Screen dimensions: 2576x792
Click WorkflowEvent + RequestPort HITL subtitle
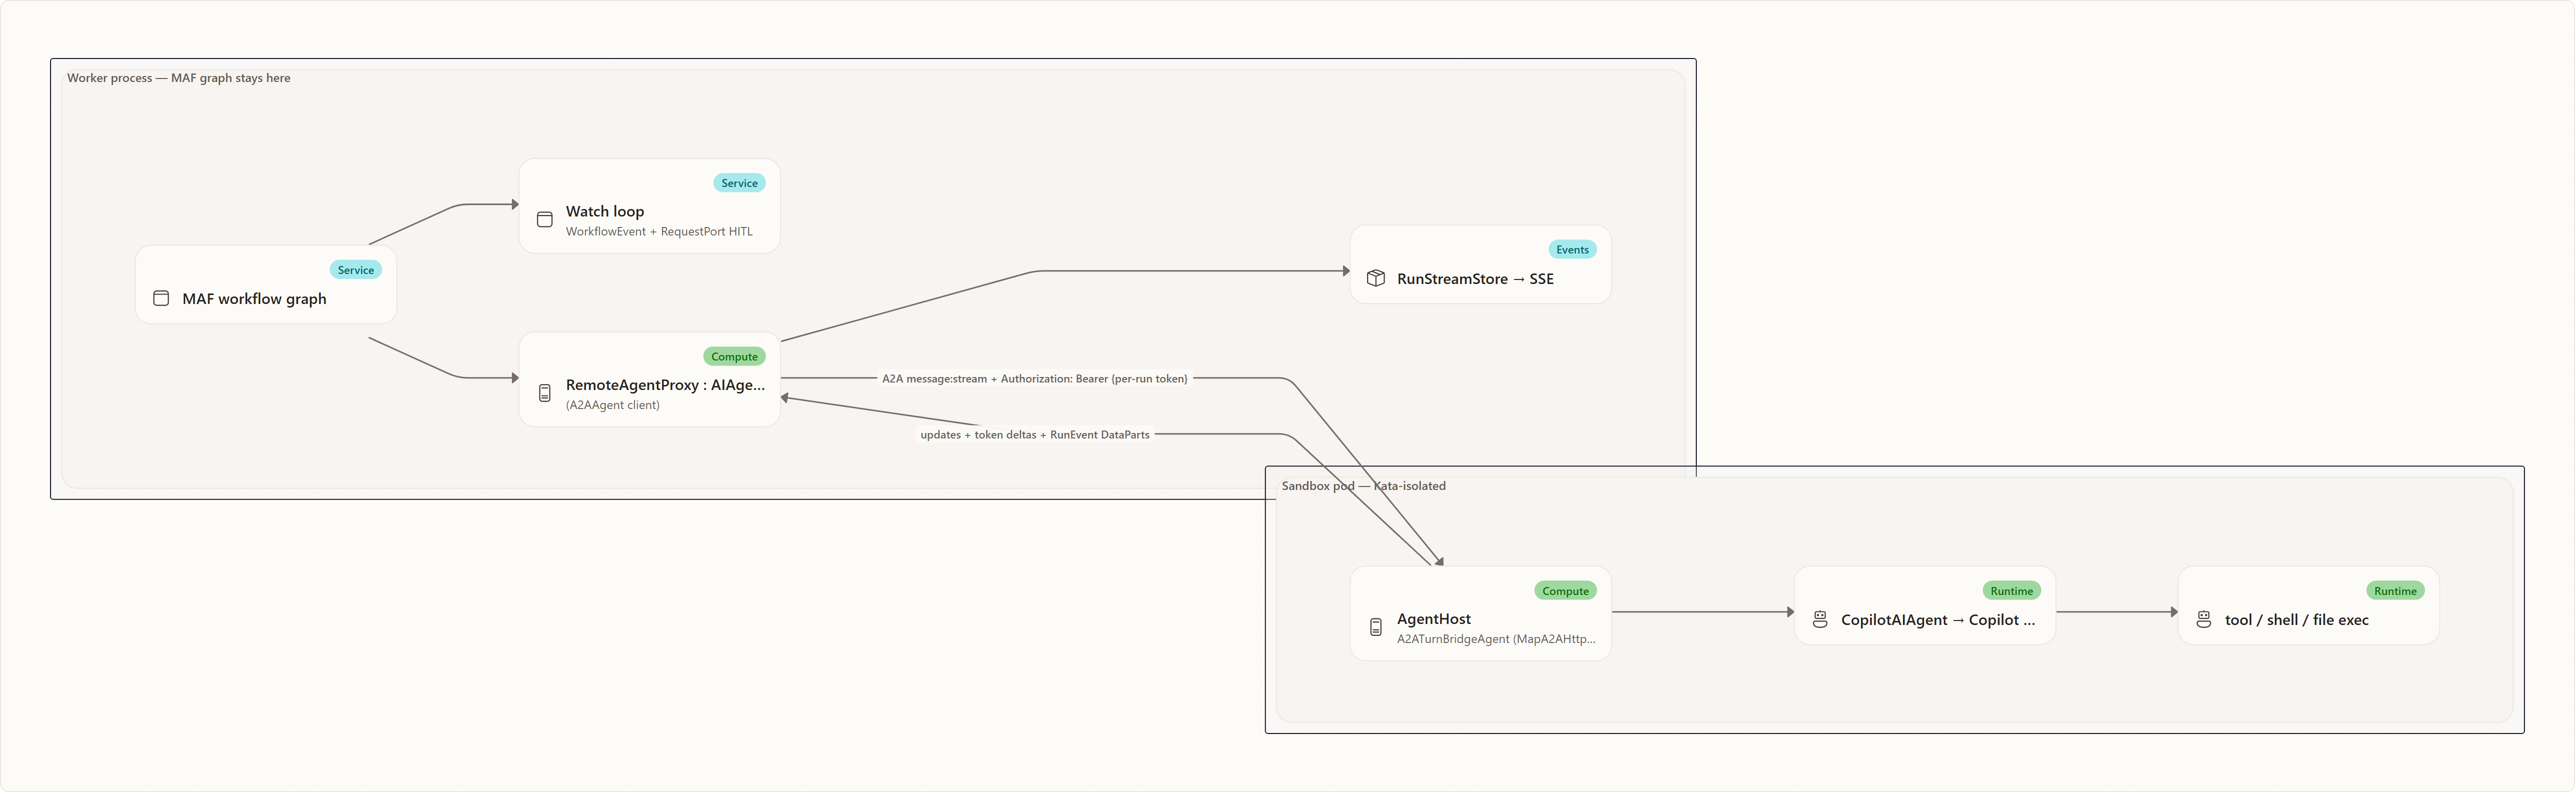pyautogui.click(x=659, y=231)
